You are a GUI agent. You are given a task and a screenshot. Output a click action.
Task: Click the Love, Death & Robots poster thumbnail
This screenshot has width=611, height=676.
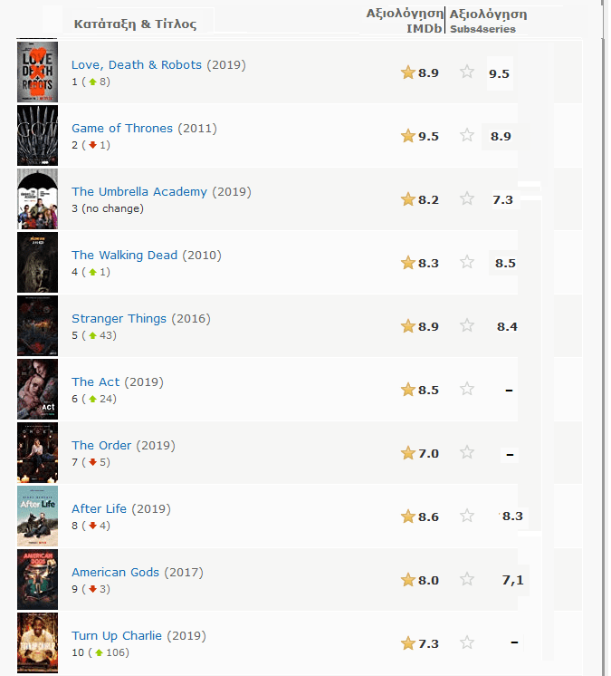click(x=37, y=72)
